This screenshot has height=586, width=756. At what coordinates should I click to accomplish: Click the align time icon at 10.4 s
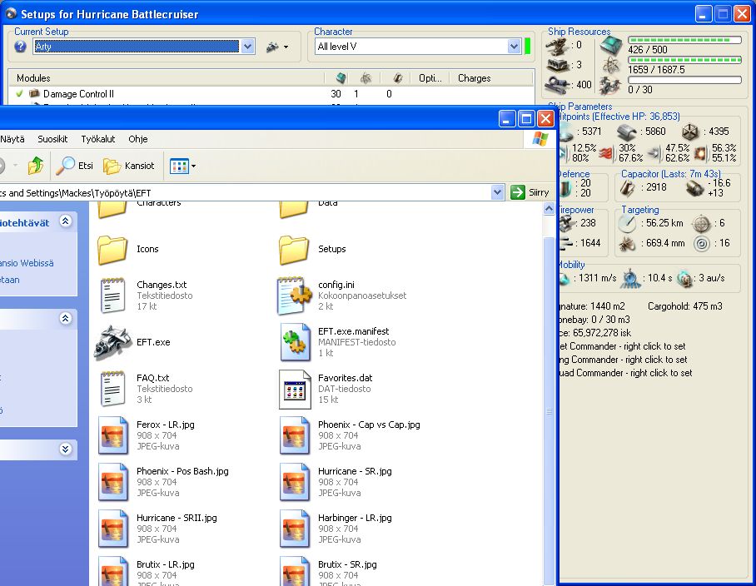(x=630, y=279)
